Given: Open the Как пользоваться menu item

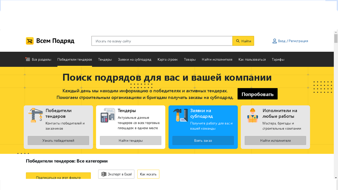Looking at the screenshot, I should pos(252,59).
